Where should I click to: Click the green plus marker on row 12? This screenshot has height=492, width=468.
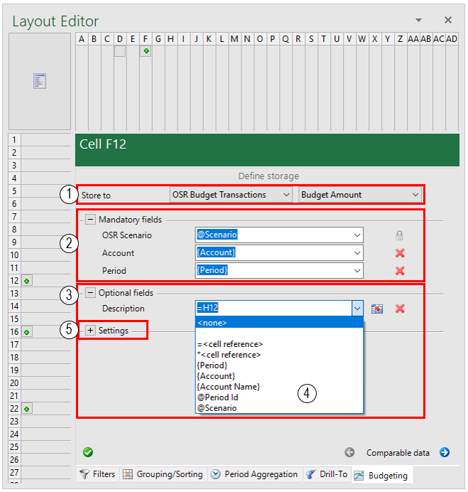click(x=27, y=281)
